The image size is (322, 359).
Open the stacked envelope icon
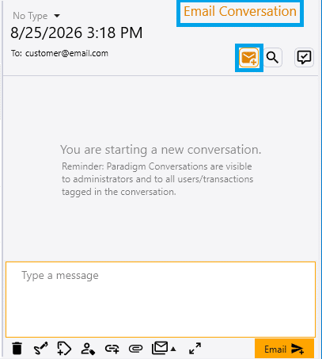click(160, 348)
